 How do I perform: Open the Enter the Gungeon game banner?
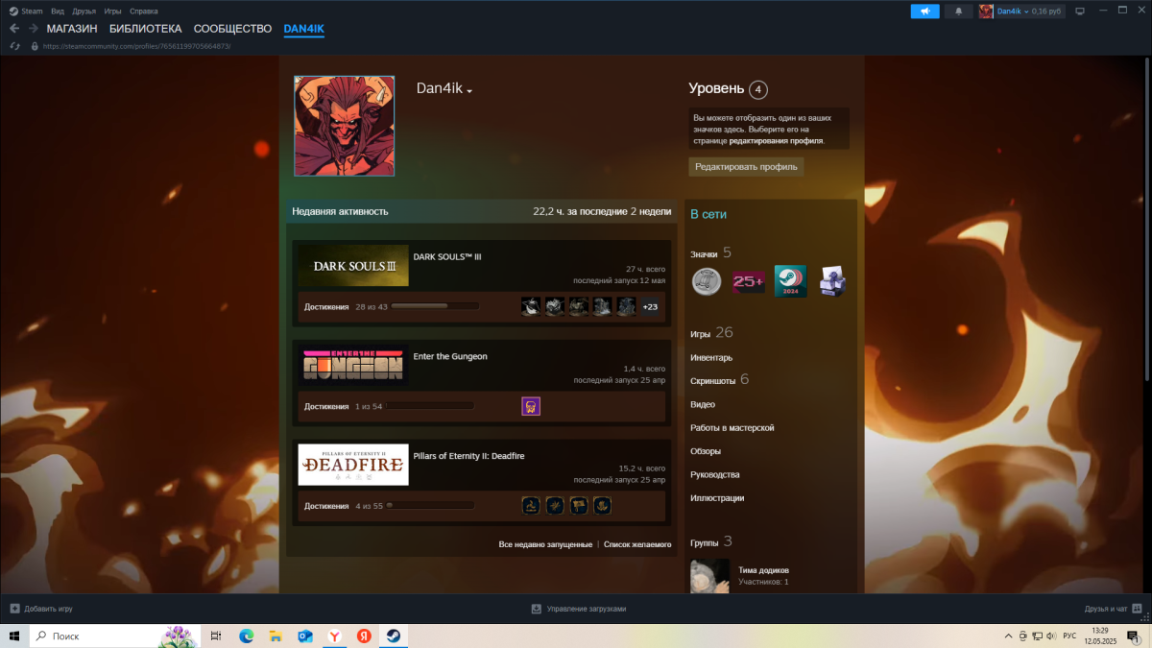point(353,365)
